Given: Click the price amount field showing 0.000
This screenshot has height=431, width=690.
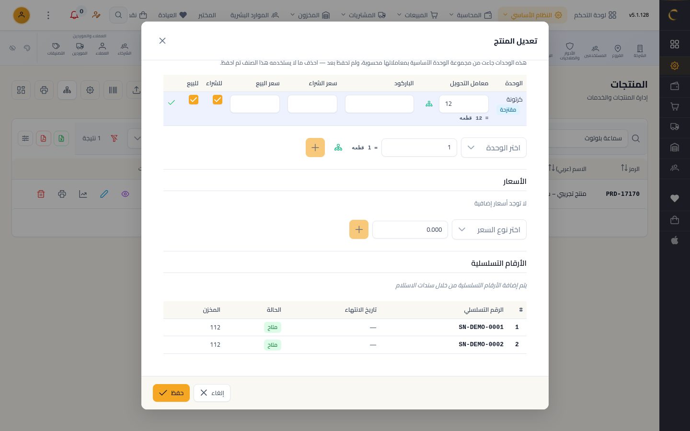Looking at the screenshot, I should coord(410,229).
